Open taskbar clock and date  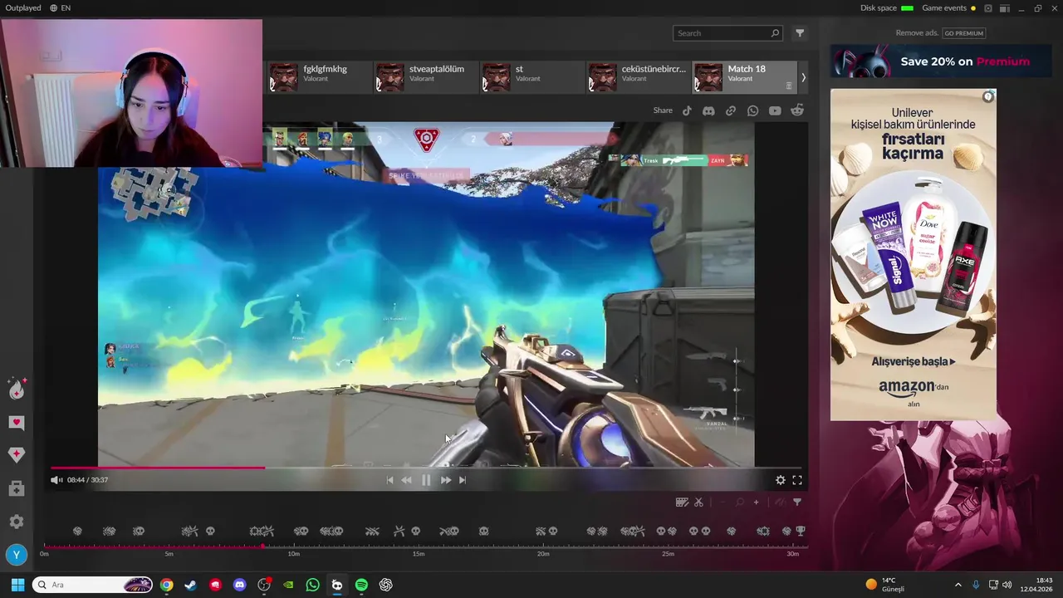tap(1036, 585)
